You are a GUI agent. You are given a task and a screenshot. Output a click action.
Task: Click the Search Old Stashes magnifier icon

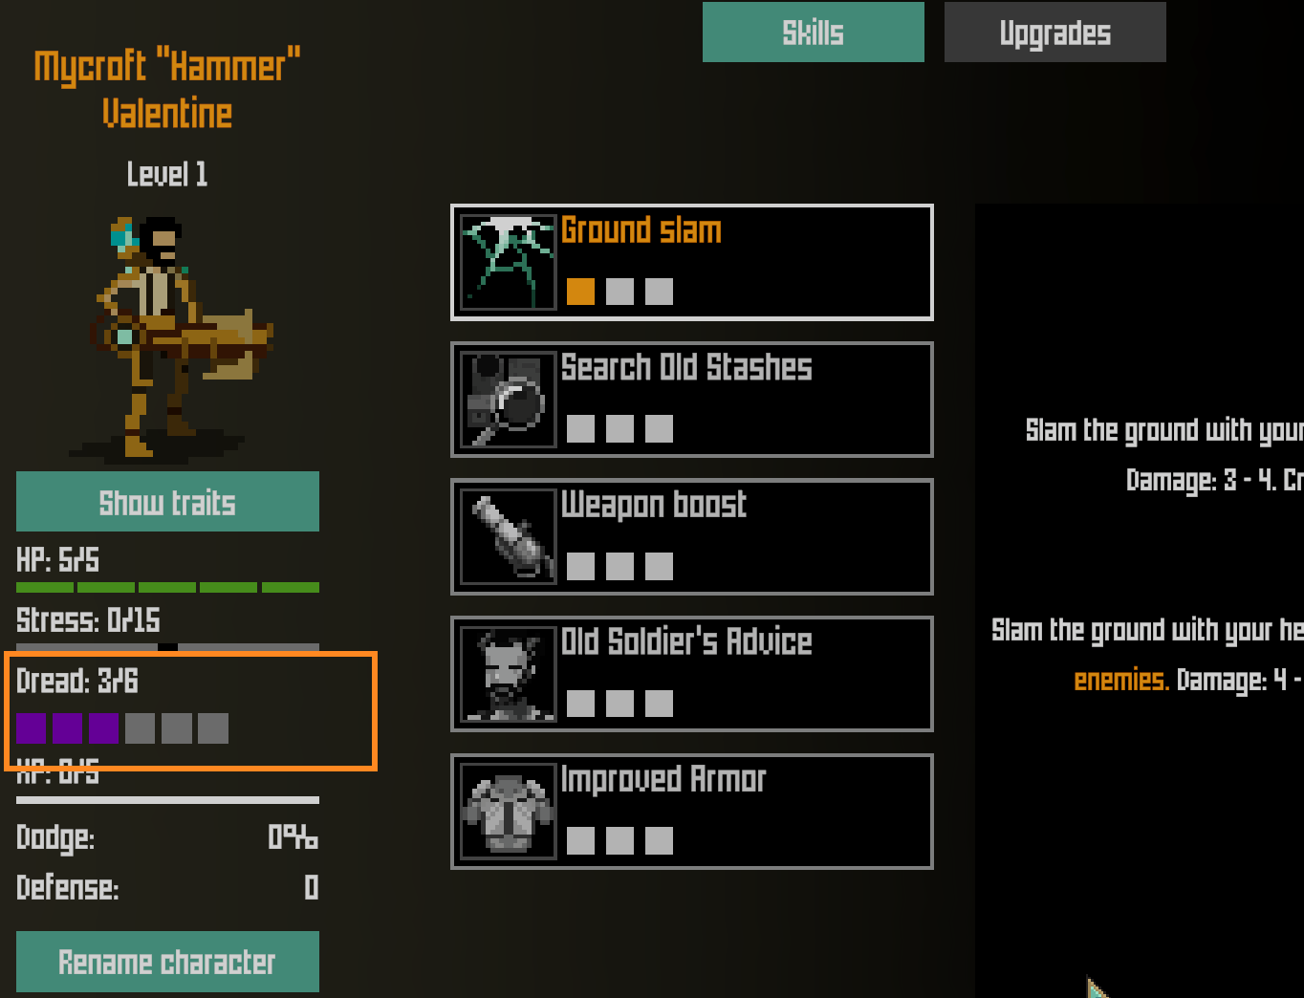click(509, 400)
